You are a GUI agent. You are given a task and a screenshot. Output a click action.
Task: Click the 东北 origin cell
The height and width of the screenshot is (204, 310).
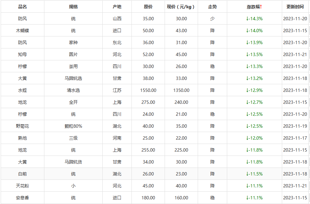click(x=117, y=42)
